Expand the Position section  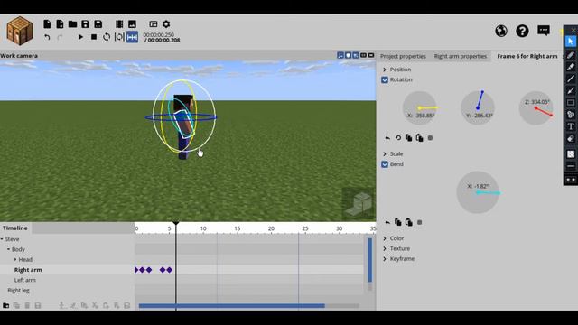[385, 70]
